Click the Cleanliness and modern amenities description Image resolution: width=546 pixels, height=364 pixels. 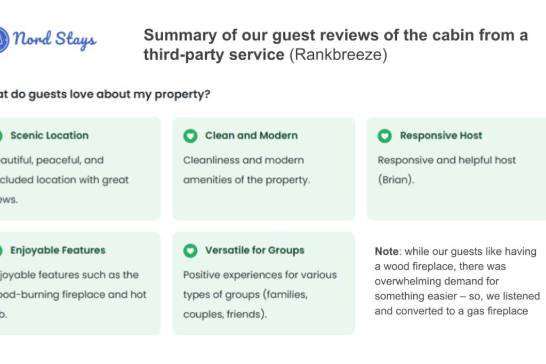point(246,170)
